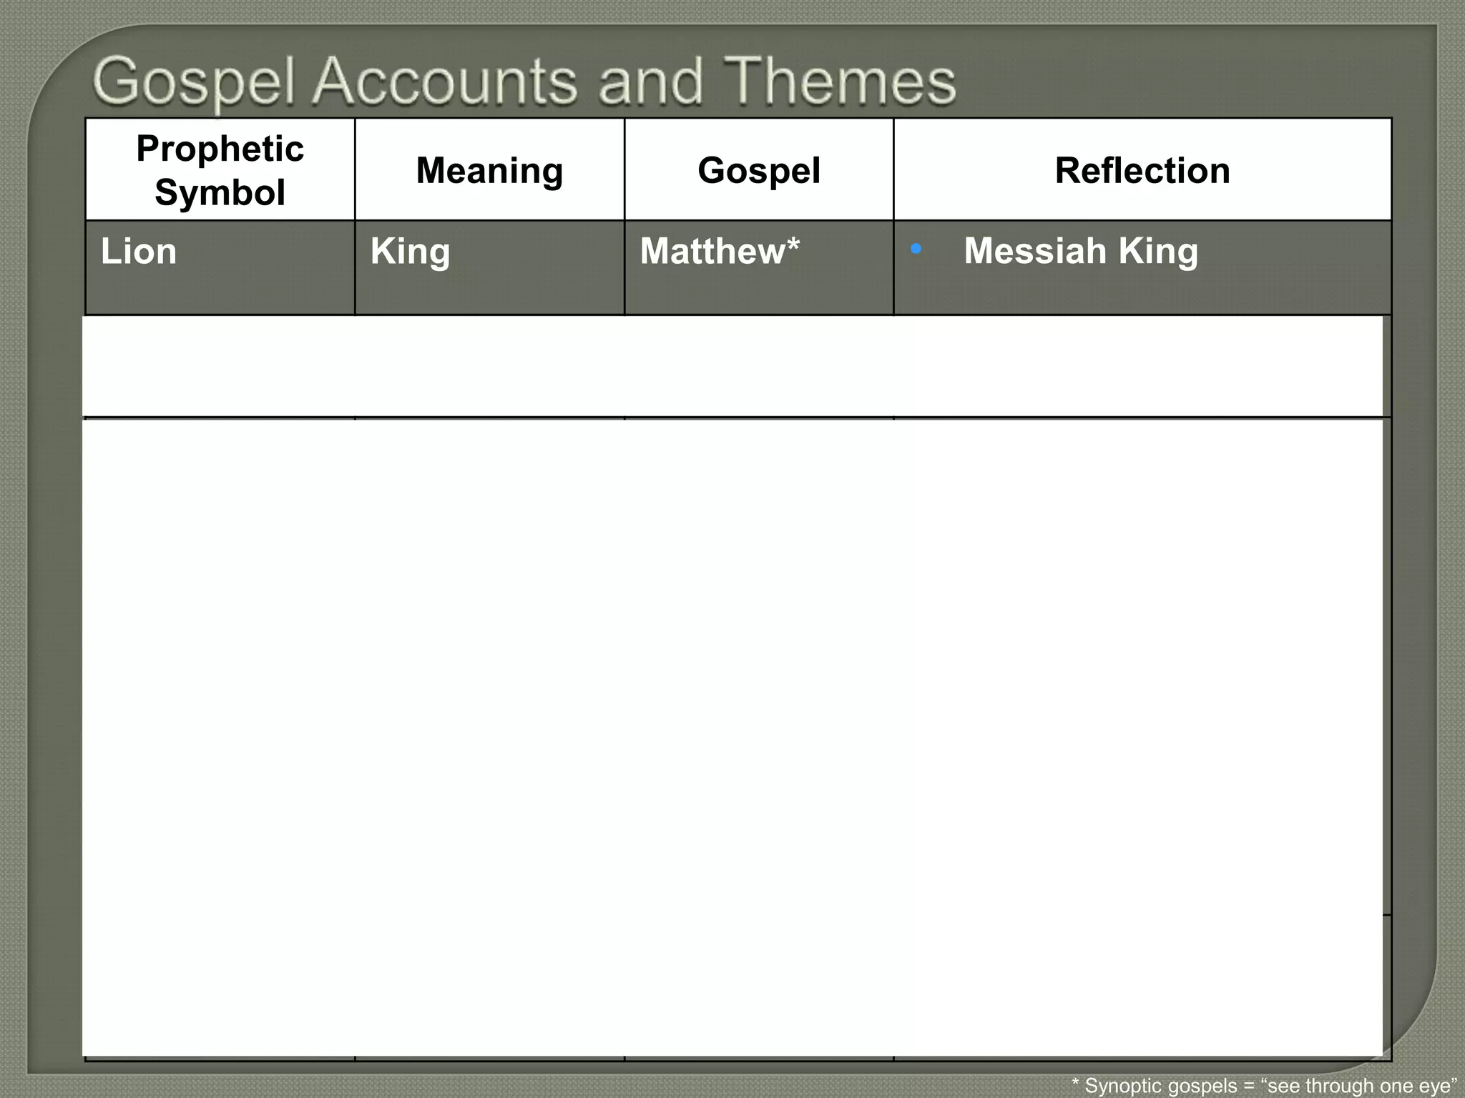Click the 'Lion' table cell
This screenshot has height=1098, width=1465.
(x=220, y=267)
